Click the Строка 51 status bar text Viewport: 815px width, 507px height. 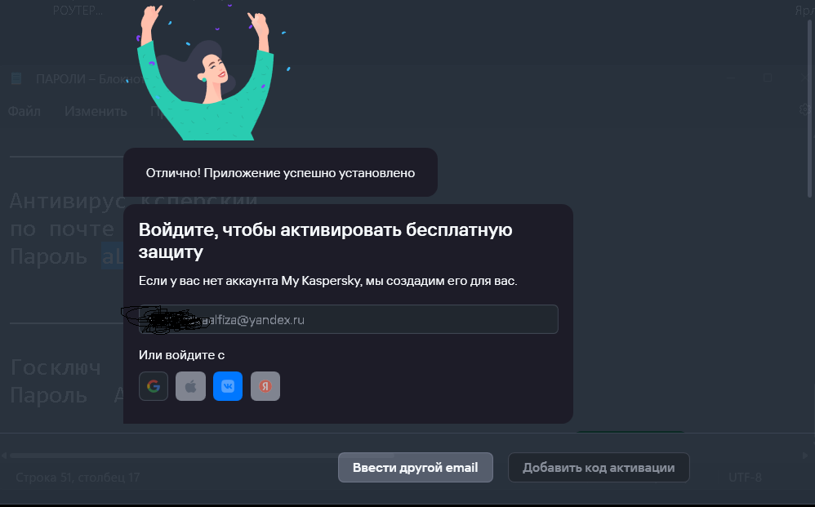click(x=78, y=477)
